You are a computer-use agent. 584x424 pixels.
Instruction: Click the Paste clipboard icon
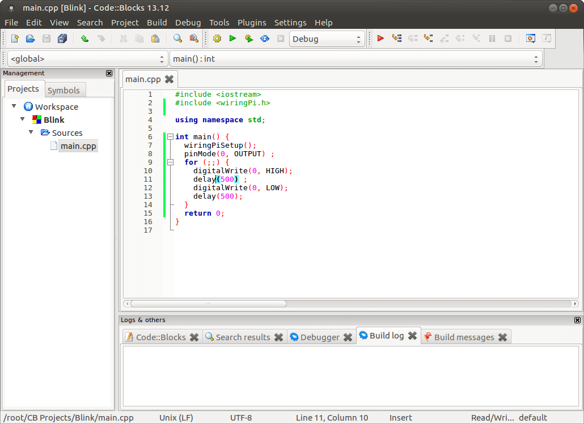click(155, 38)
